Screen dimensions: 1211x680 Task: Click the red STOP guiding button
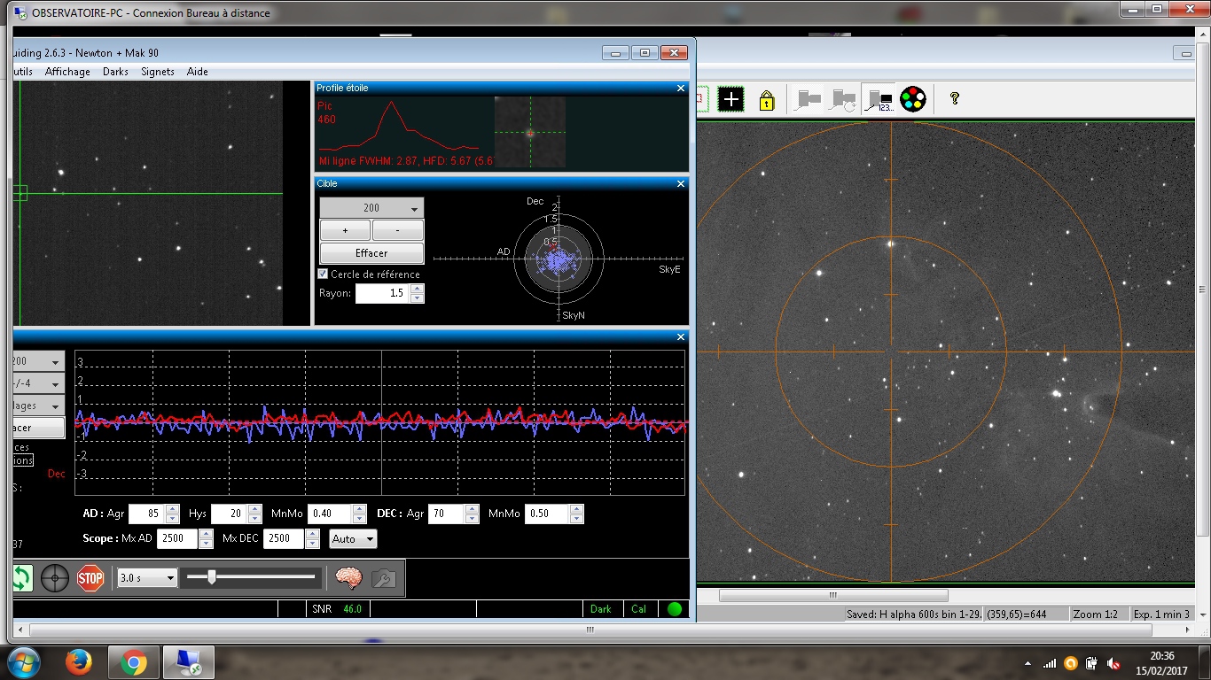point(90,578)
